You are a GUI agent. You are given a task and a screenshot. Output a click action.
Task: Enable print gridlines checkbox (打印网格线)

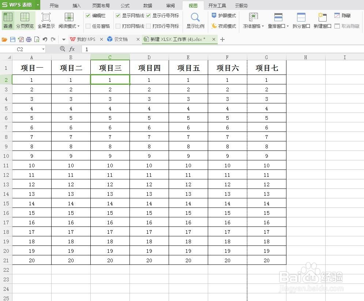point(118,26)
